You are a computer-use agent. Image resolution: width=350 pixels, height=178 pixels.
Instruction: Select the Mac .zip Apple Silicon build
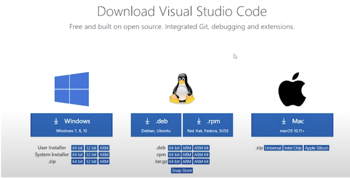pos(316,148)
